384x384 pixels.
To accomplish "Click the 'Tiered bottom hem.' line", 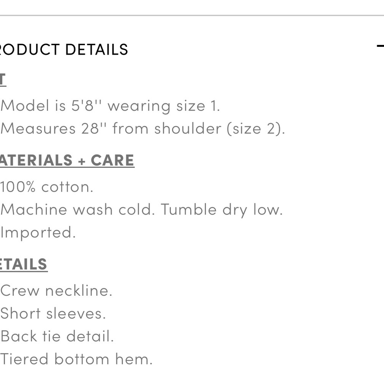I will pos(76,359).
